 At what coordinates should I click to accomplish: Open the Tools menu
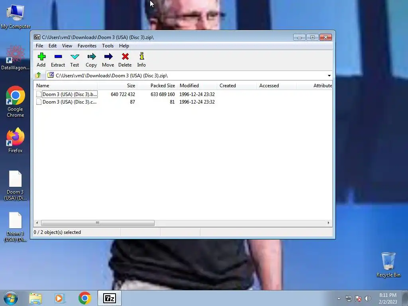pyautogui.click(x=108, y=45)
